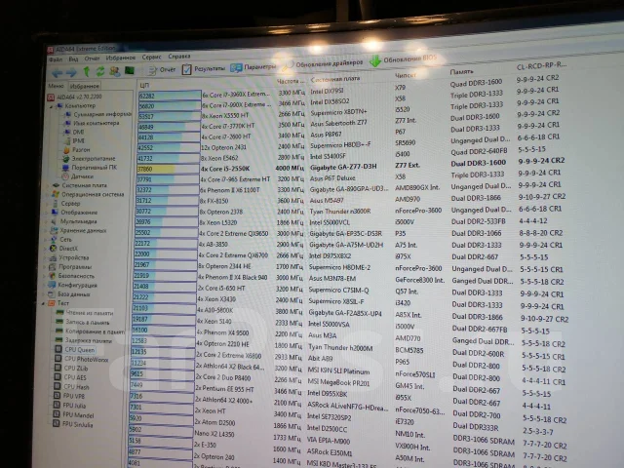Collapse the Тест tree node

(43, 303)
